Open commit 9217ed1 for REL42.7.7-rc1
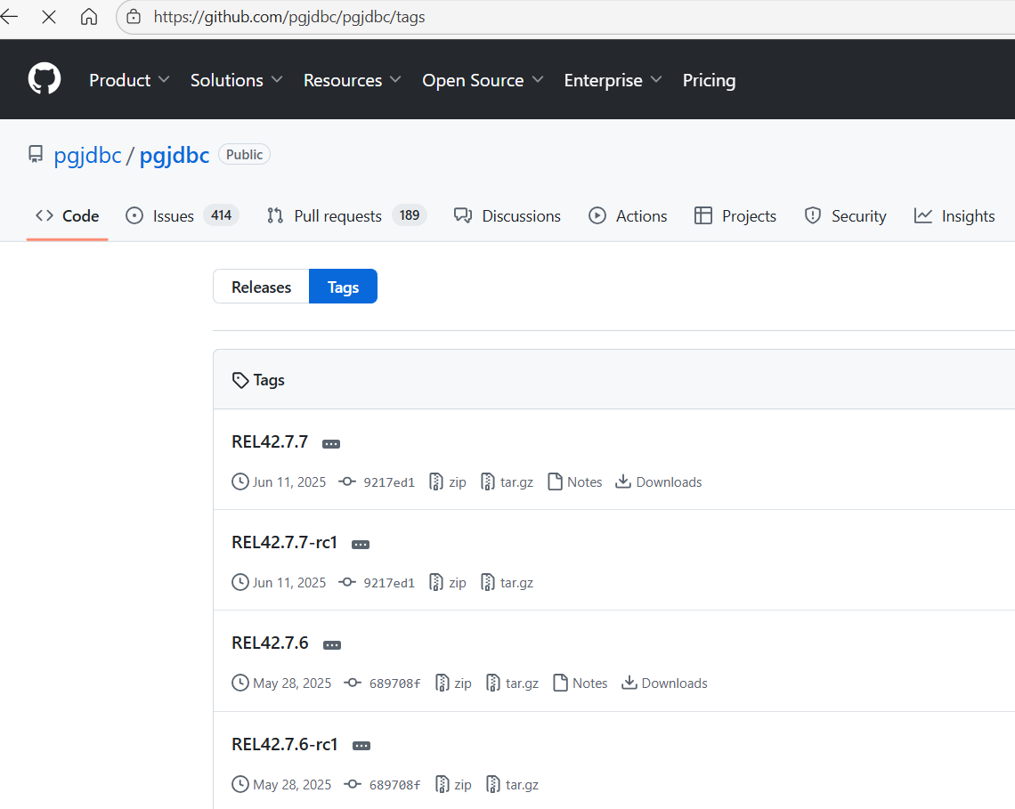 pyautogui.click(x=377, y=582)
